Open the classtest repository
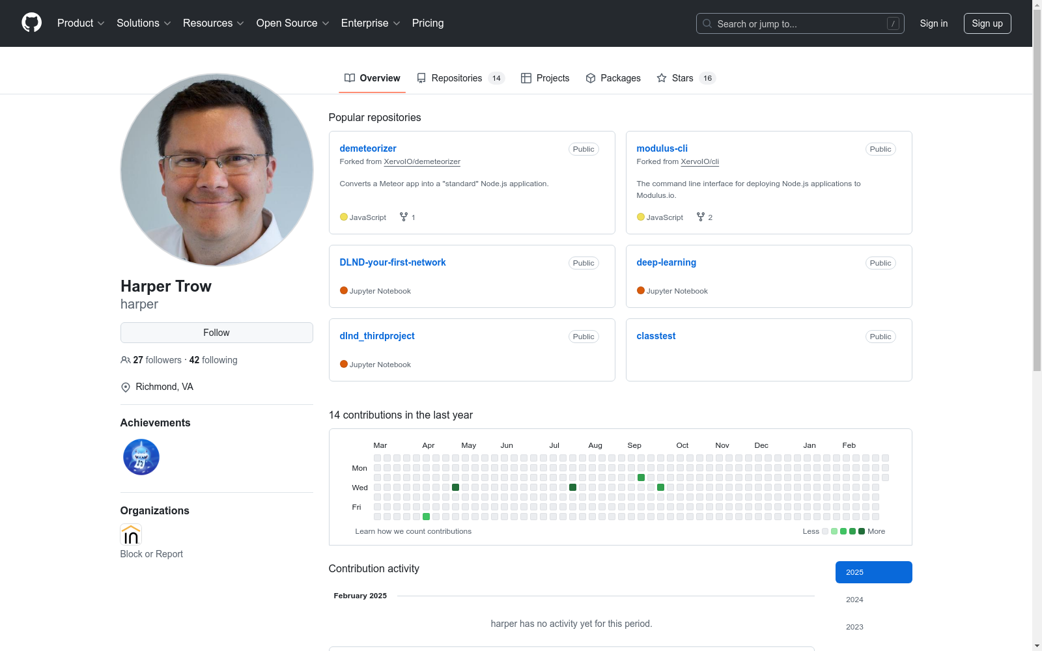Image resolution: width=1042 pixels, height=651 pixels. (x=656, y=336)
